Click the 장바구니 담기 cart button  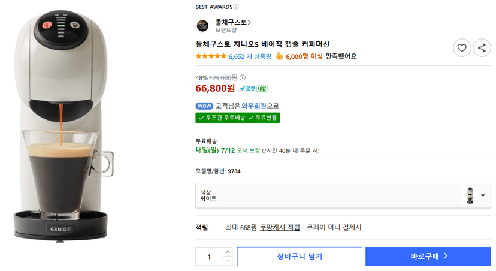(300, 257)
